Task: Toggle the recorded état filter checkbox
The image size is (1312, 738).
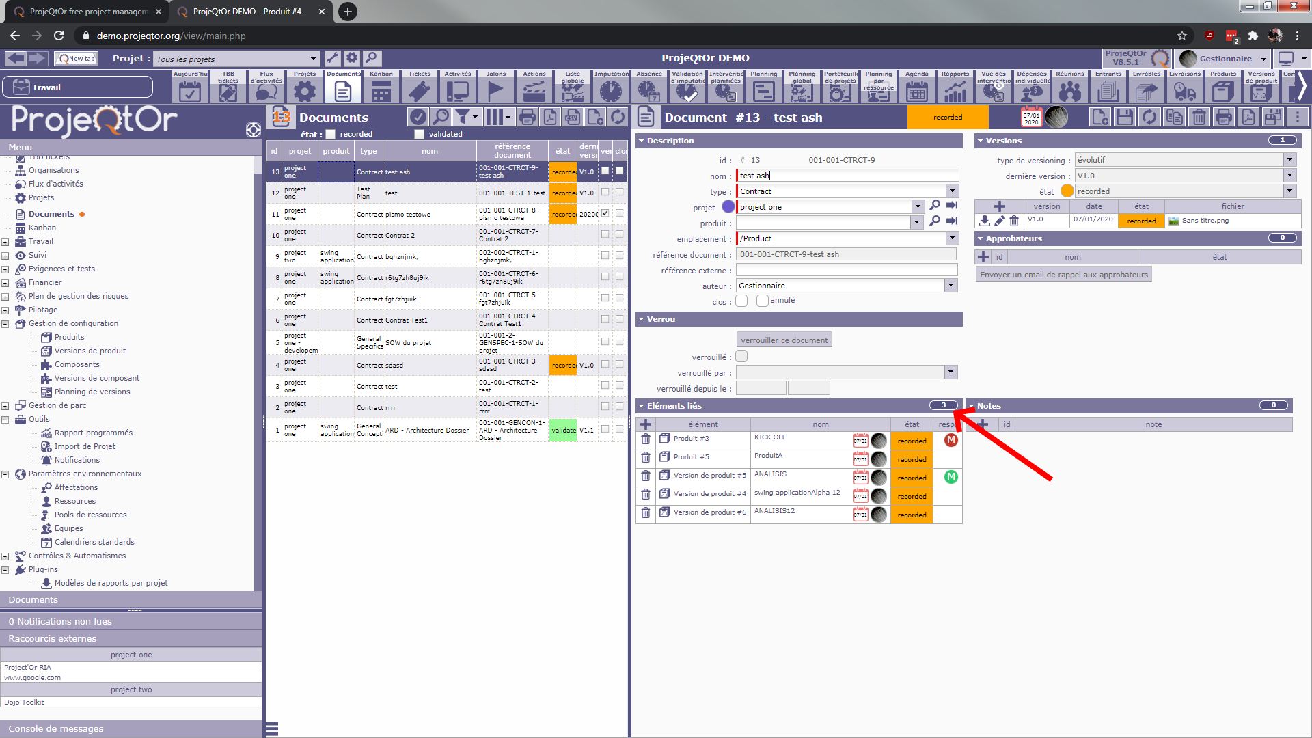Action: click(x=331, y=135)
